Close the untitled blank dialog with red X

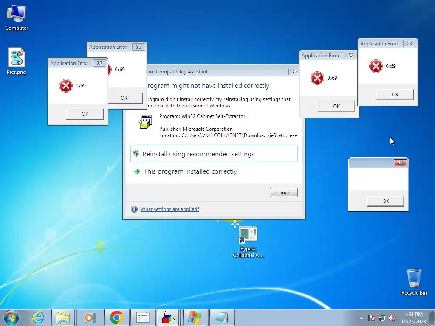pyautogui.click(x=400, y=163)
